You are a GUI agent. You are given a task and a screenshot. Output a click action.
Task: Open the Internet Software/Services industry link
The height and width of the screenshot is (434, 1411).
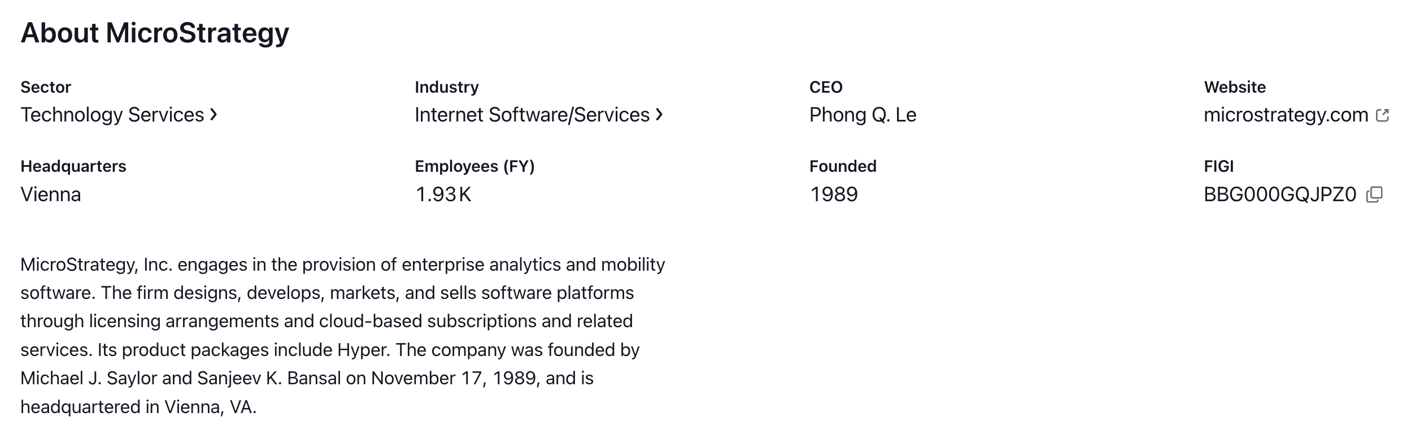(x=532, y=115)
